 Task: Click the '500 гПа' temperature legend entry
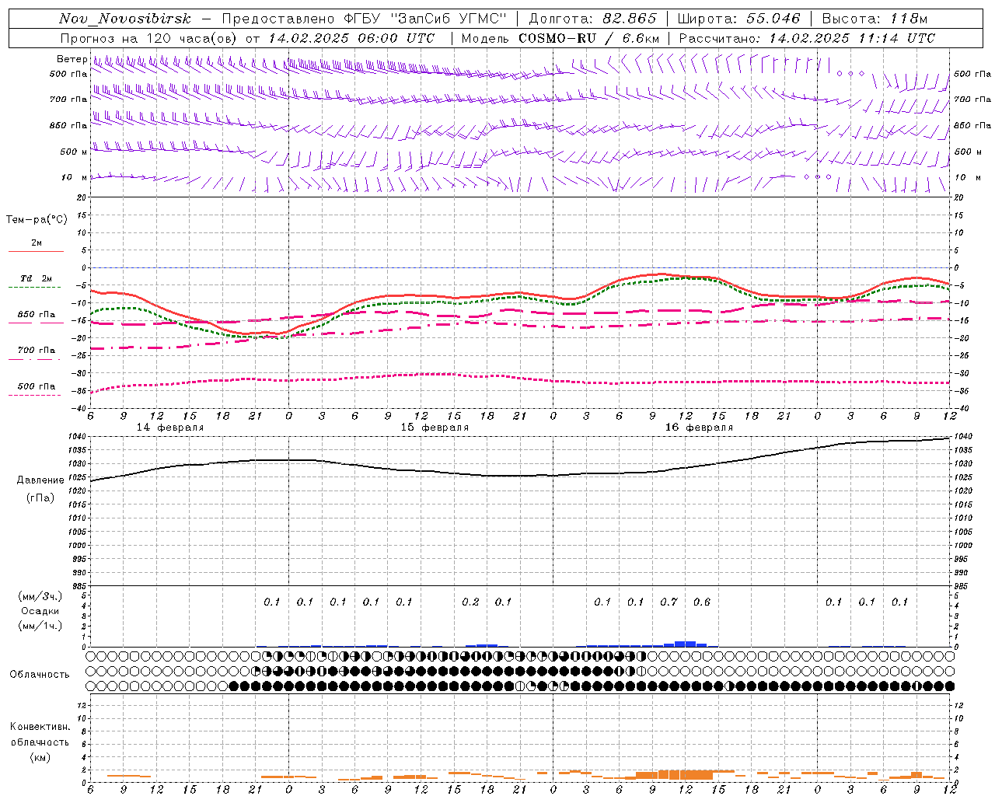pos(37,386)
